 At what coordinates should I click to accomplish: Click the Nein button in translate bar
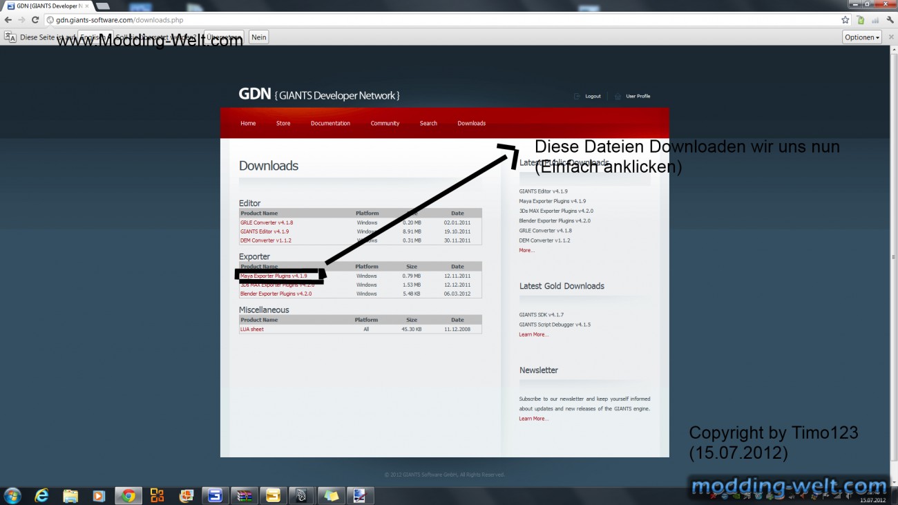(x=258, y=37)
